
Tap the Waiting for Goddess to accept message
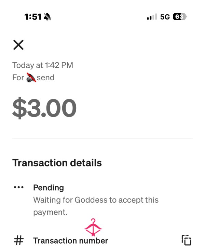(x=96, y=206)
